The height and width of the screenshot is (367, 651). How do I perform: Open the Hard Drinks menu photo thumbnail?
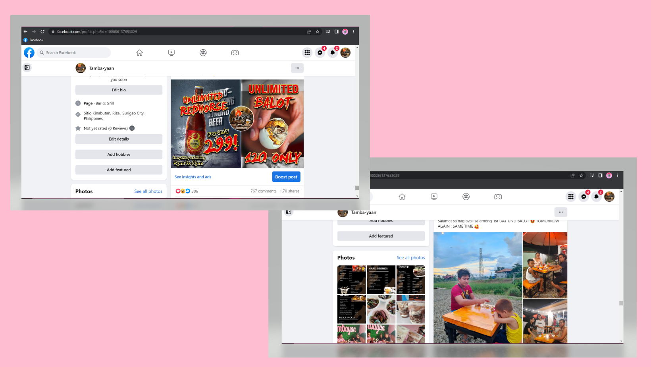(x=381, y=280)
